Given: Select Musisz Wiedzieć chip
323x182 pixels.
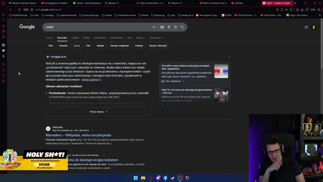Looking at the screenshot, I should tap(158, 46).
